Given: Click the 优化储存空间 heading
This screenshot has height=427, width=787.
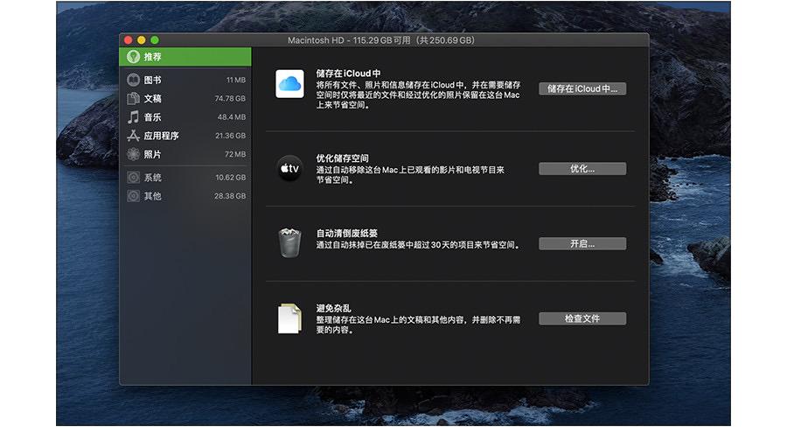Looking at the screenshot, I should [x=342, y=158].
